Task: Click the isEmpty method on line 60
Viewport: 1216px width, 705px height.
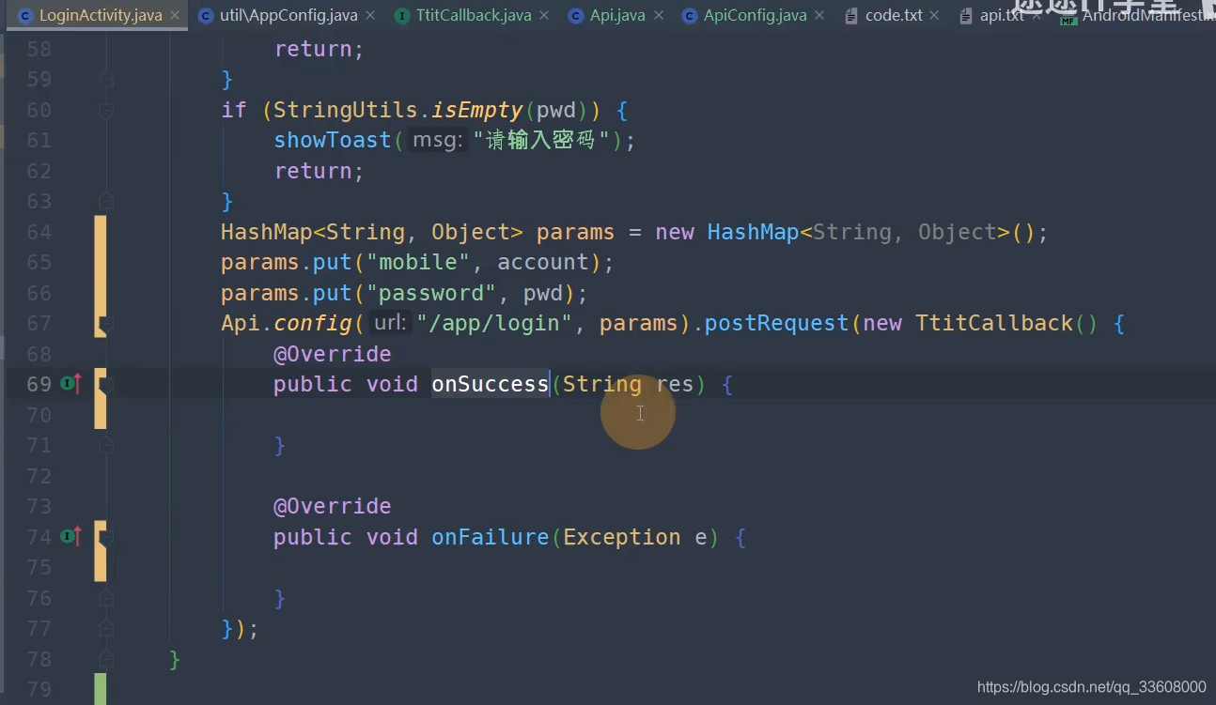Action: point(477,110)
